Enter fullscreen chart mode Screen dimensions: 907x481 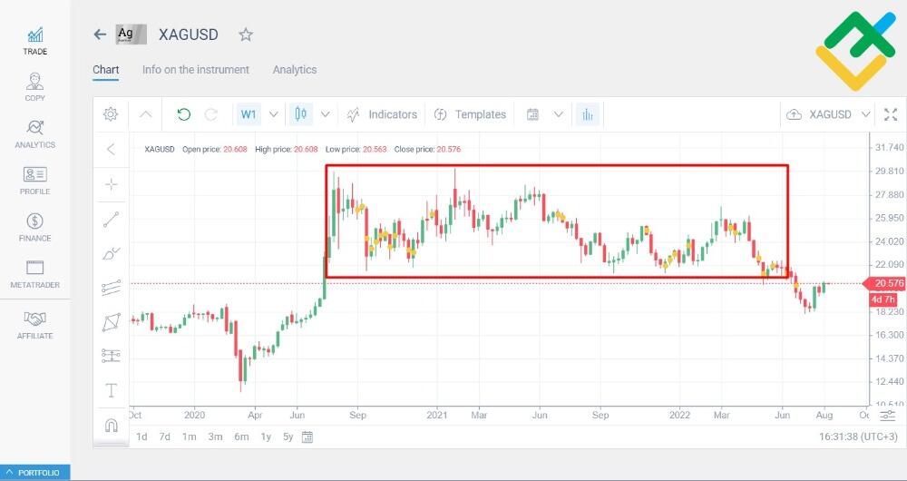click(891, 114)
